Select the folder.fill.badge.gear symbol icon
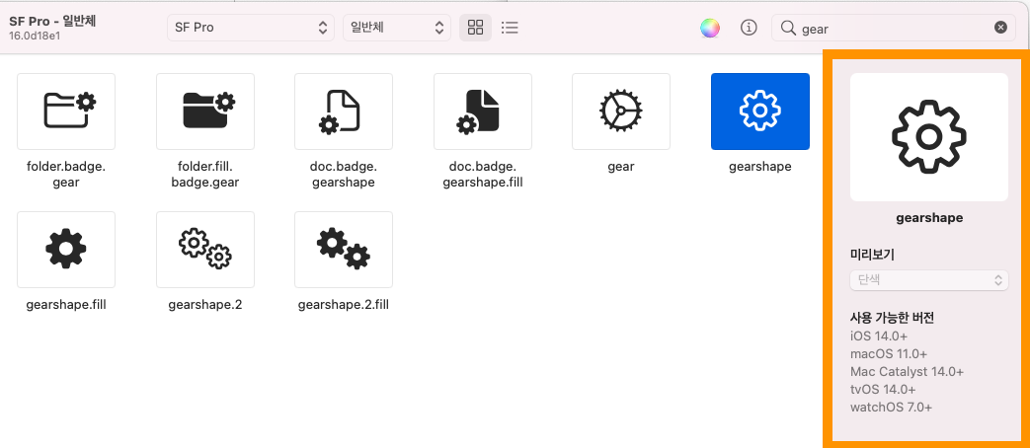The width and height of the screenshot is (1030, 448). point(205,111)
